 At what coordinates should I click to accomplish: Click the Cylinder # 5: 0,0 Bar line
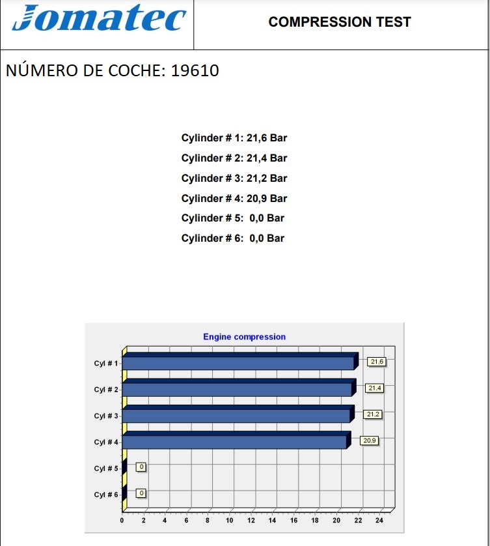[232, 218]
